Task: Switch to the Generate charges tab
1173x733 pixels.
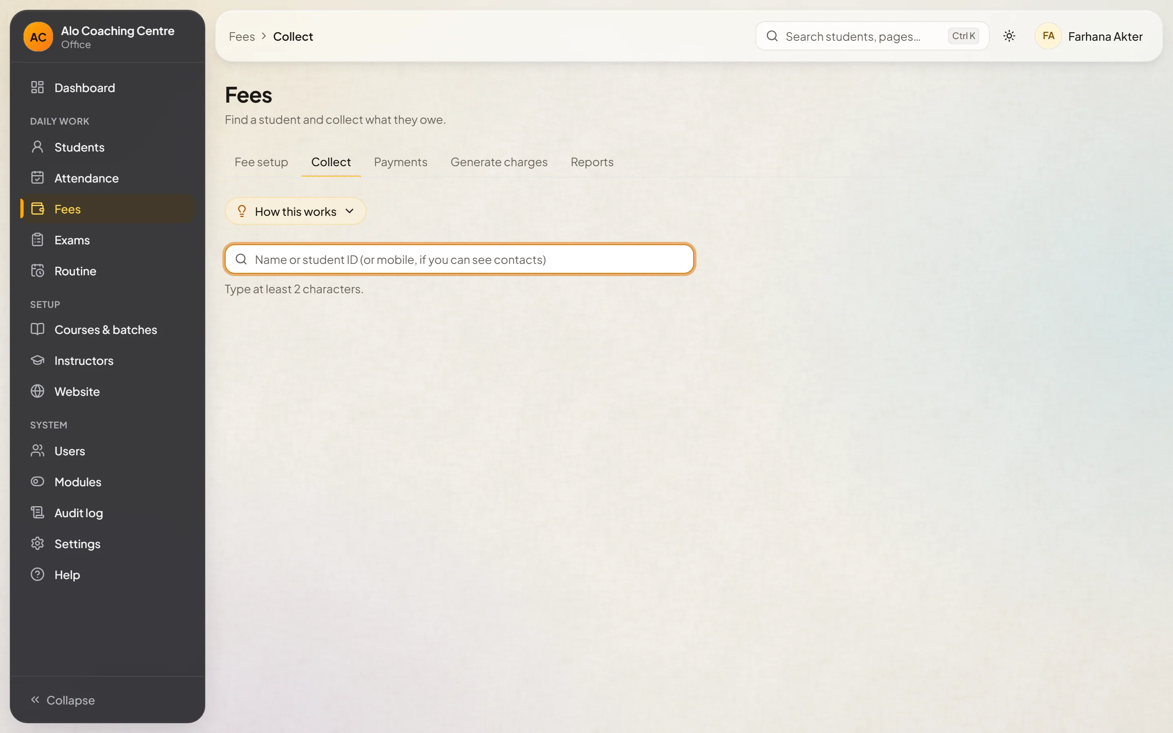Action: (499, 162)
